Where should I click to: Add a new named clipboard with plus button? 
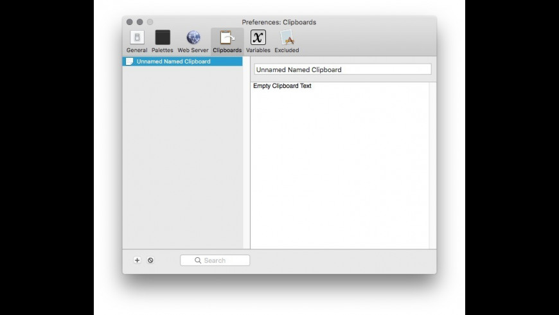pyautogui.click(x=138, y=260)
